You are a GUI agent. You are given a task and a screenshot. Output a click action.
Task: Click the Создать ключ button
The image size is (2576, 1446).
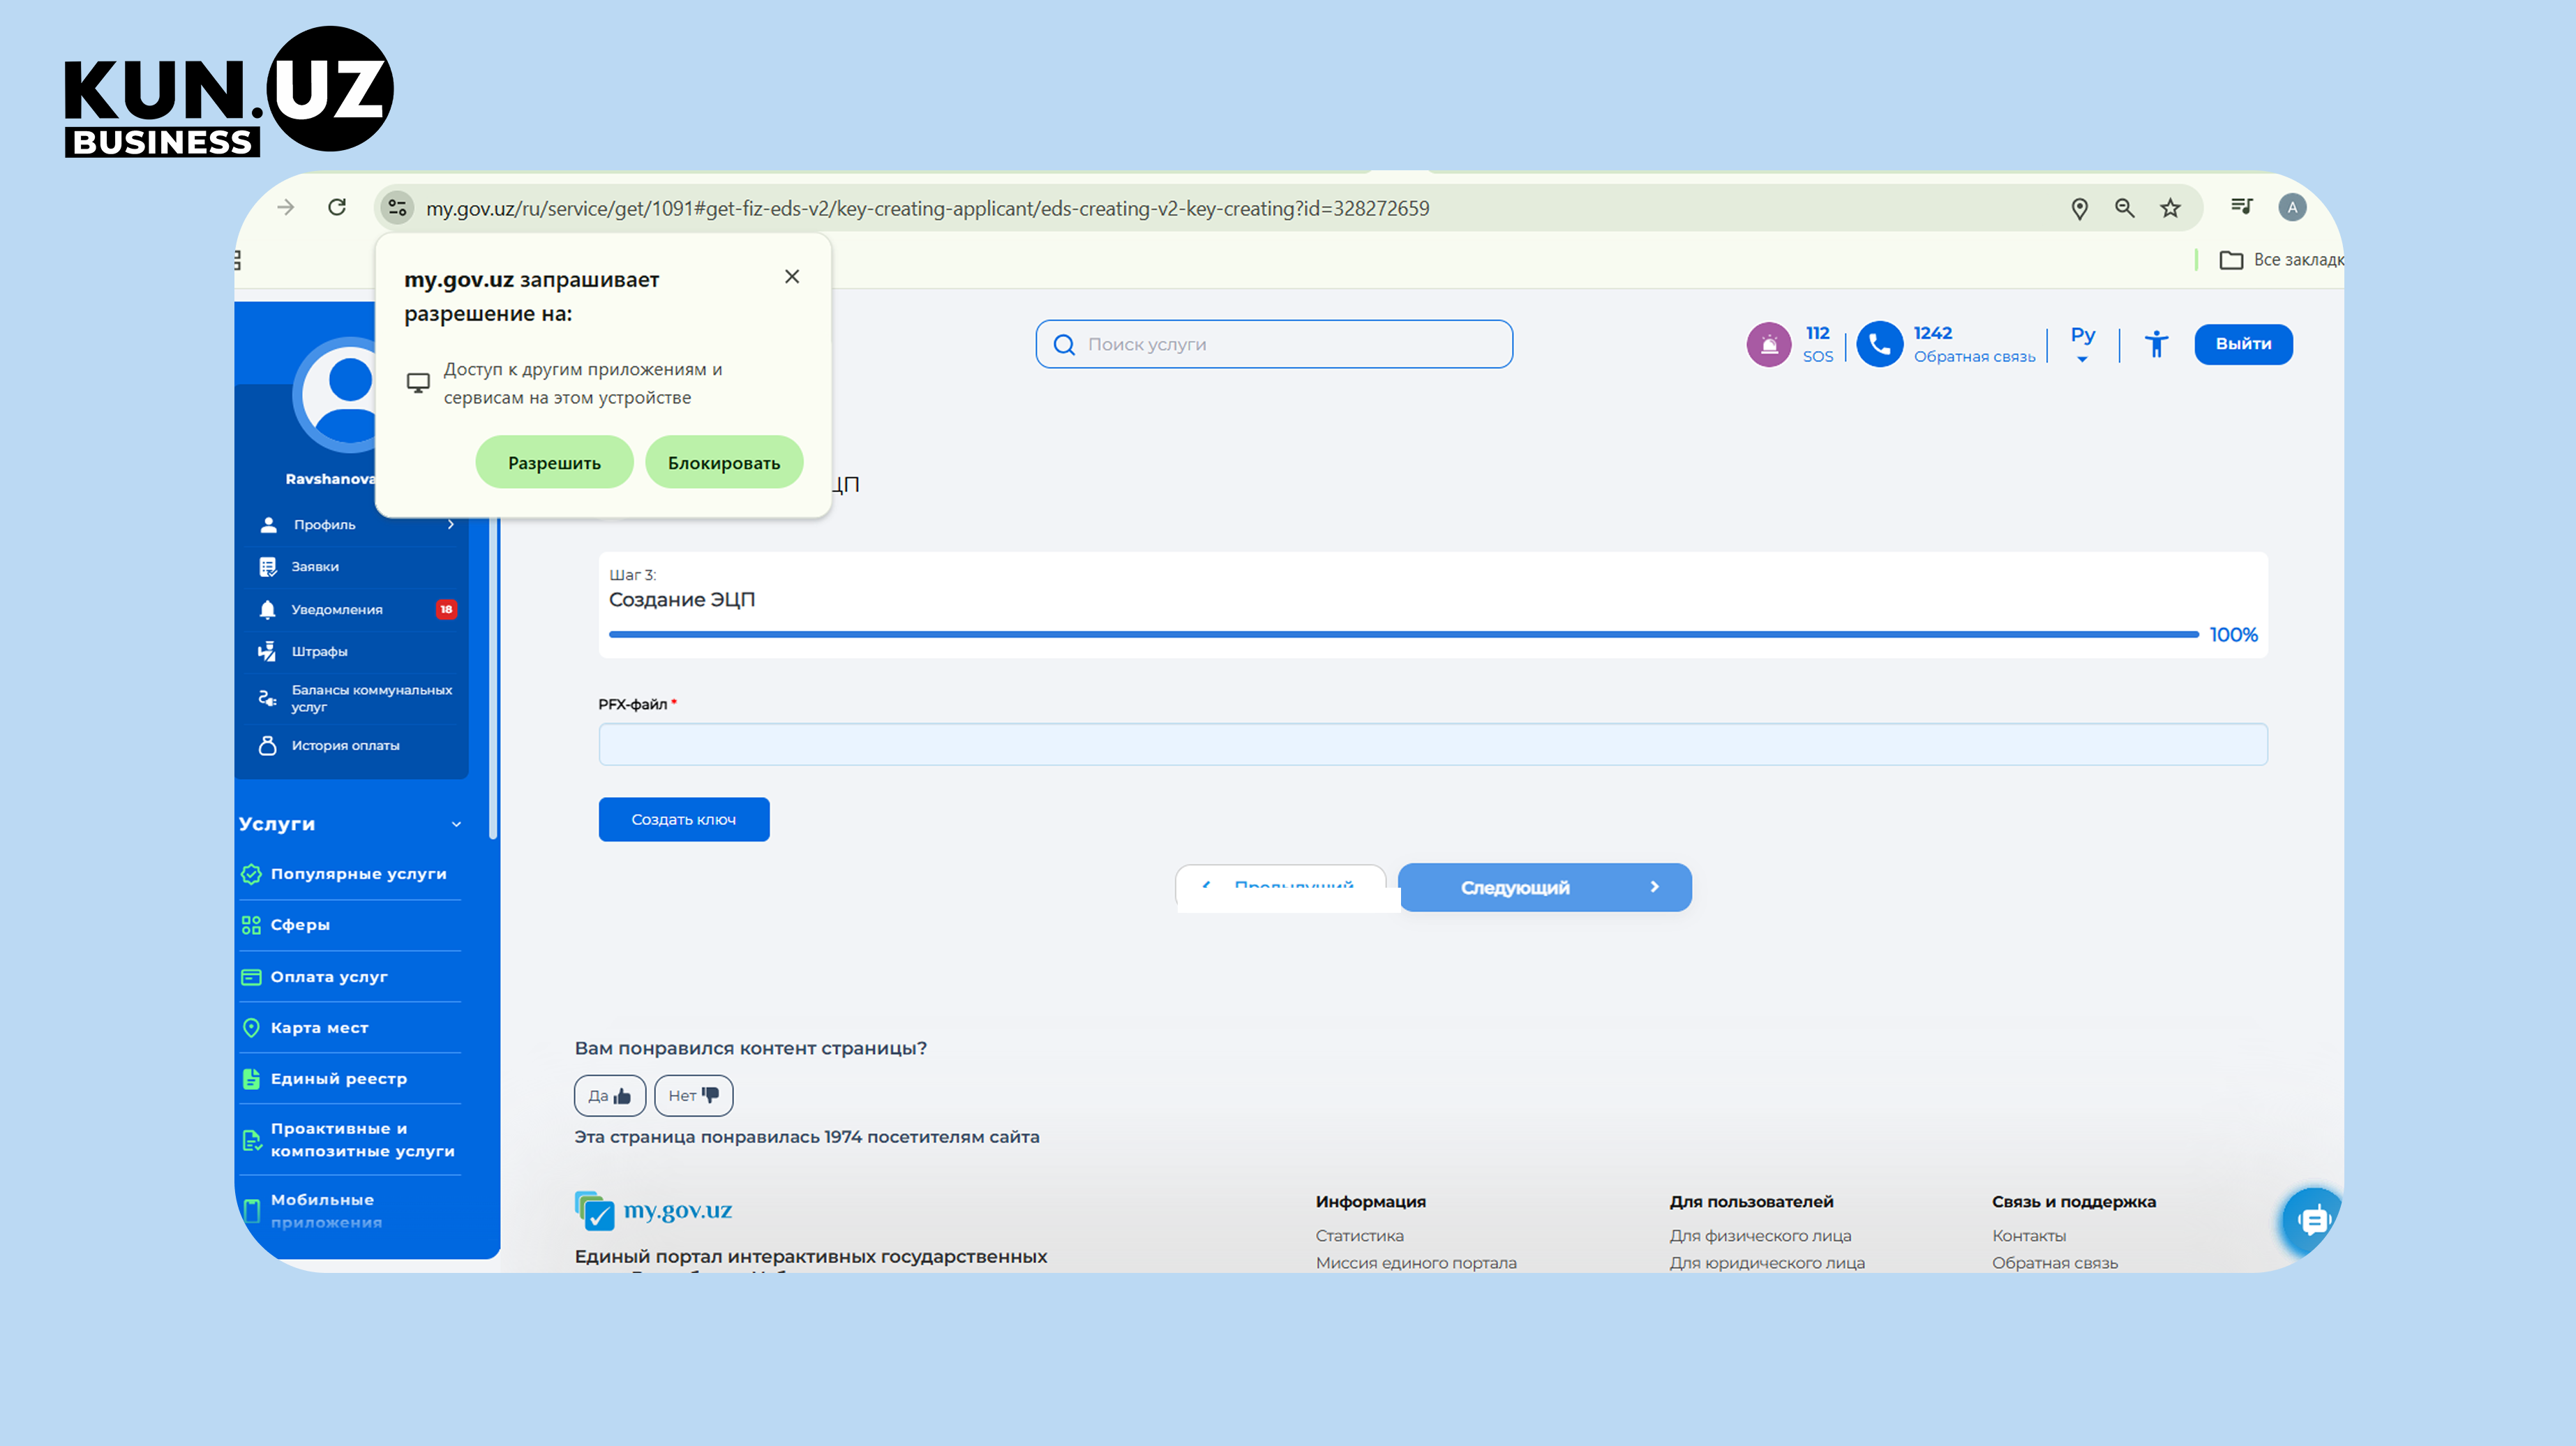click(x=684, y=820)
